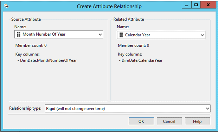Click the Cancel button
218x132 pixels.
point(169,122)
